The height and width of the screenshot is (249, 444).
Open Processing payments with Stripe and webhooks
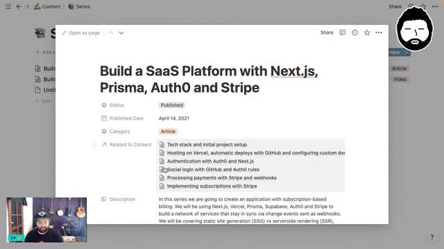coord(222,178)
